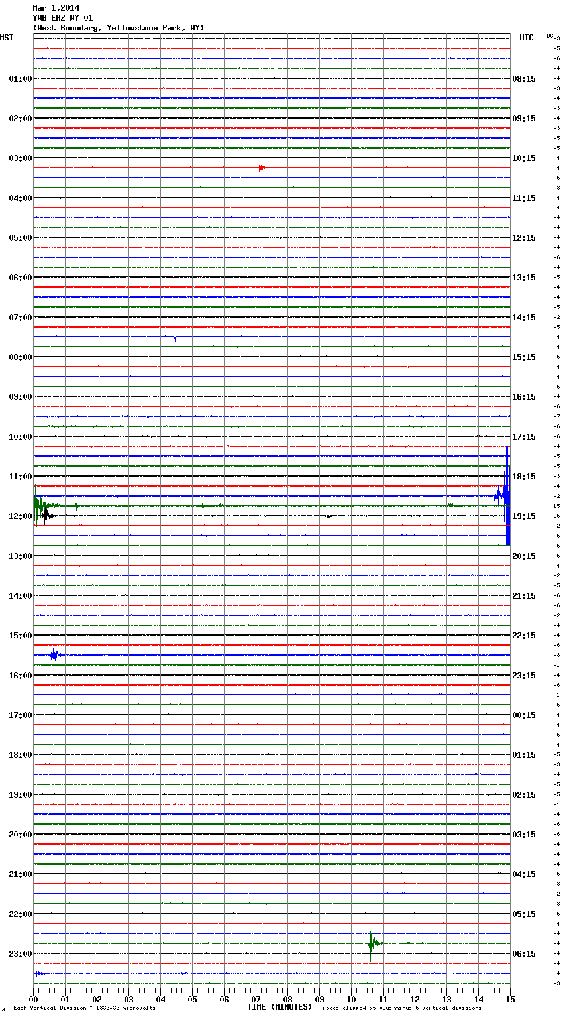This screenshot has height=1017, width=563.
Task: Click the minute 00 axis tick label
Action: click(34, 999)
